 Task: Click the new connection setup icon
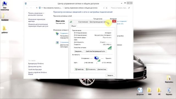[57, 34]
